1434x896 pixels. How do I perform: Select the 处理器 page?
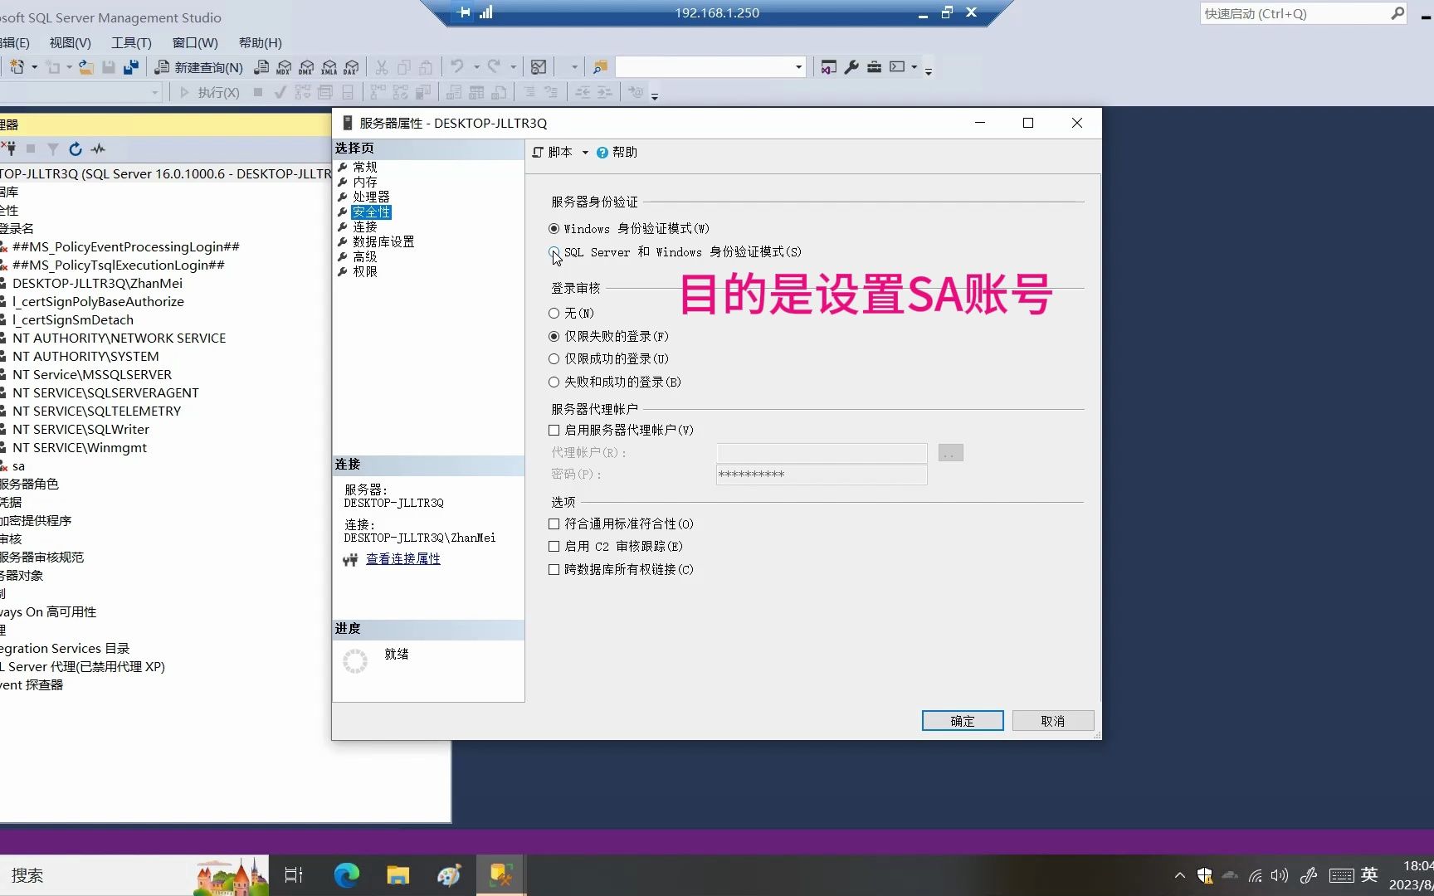pos(371,197)
